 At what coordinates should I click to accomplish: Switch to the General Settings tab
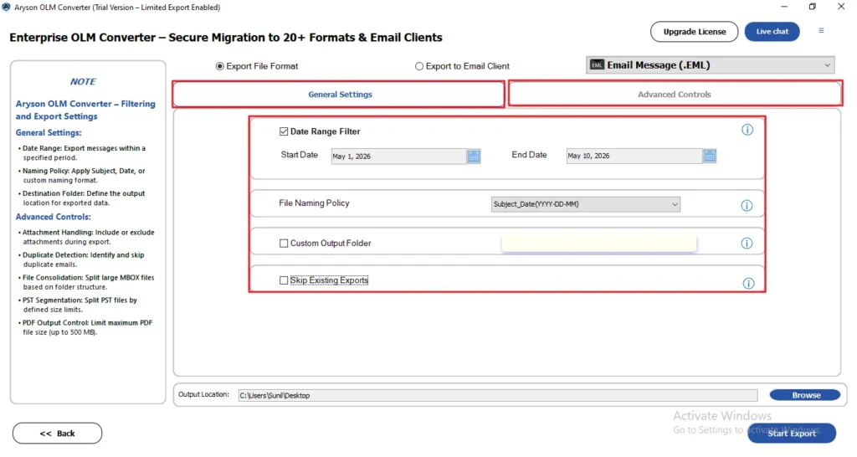(x=338, y=94)
